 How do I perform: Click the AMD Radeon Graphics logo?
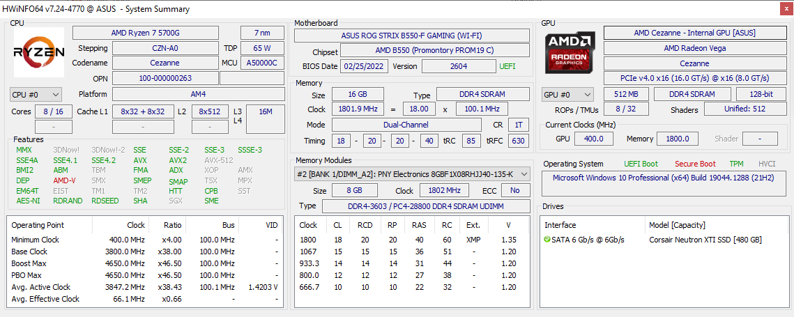coord(570,52)
